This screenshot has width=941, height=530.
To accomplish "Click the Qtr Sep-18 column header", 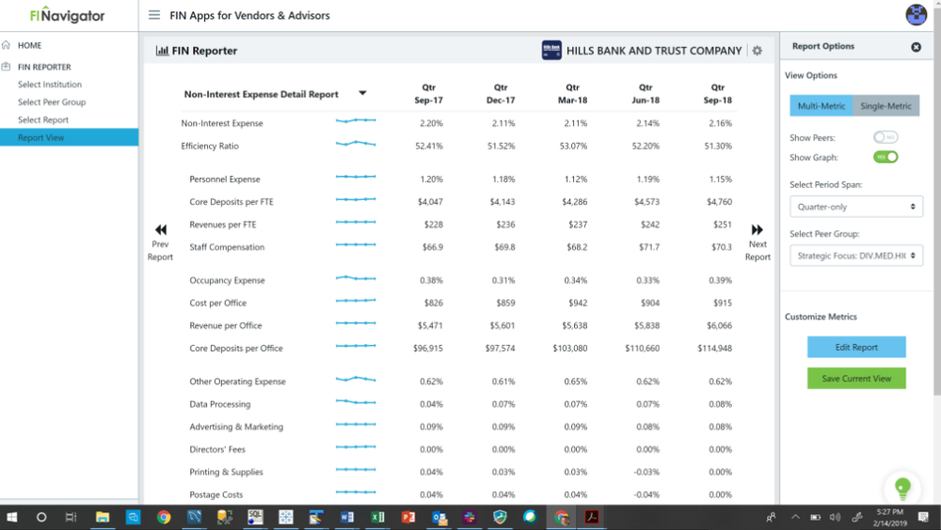I will coord(718,94).
